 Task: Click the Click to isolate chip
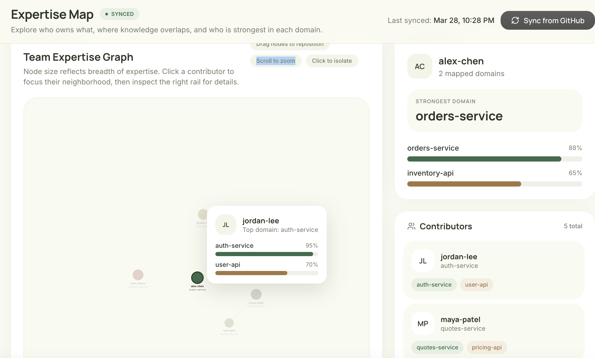(332, 61)
